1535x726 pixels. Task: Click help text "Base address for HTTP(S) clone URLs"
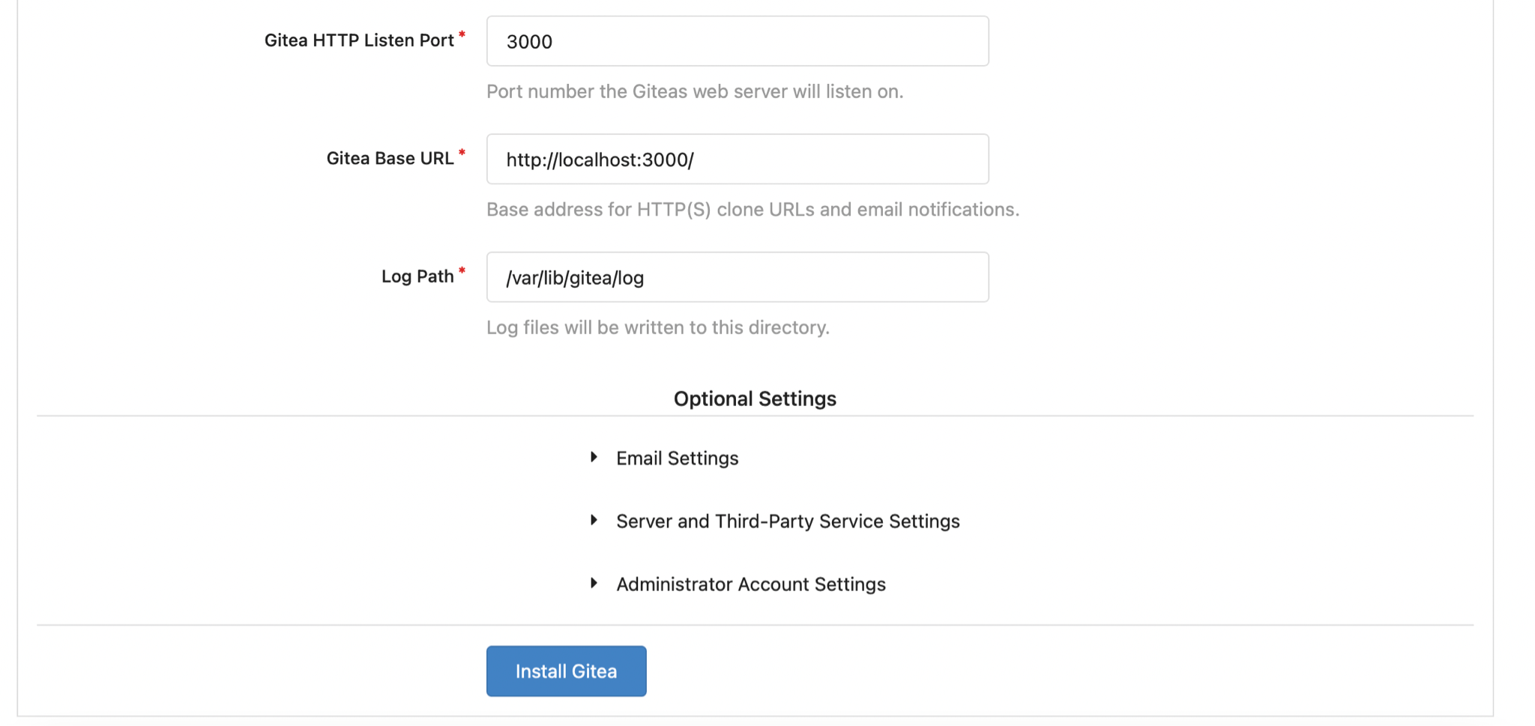tap(651, 209)
